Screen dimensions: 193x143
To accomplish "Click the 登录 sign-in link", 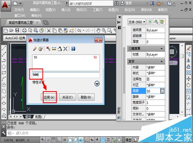I will (129, 3).
